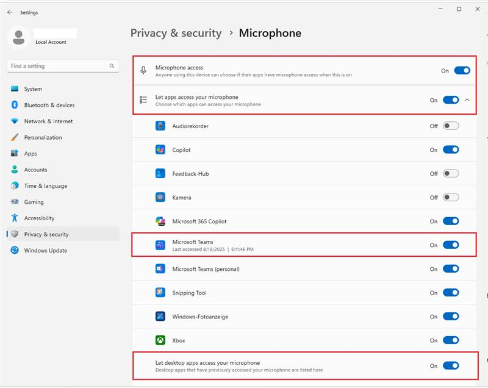
Task: Open the Apps settings category
Action: (x=63, y=153)
